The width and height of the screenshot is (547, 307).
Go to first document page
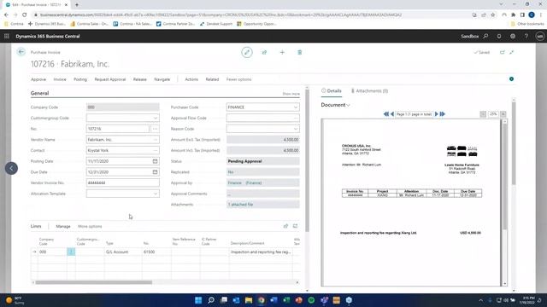(x=385, y=114)
